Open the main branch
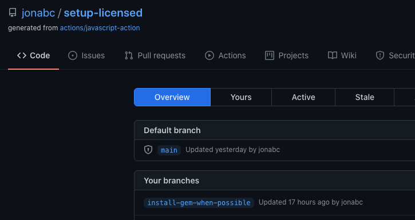The image size is (415, 220). 169,150
